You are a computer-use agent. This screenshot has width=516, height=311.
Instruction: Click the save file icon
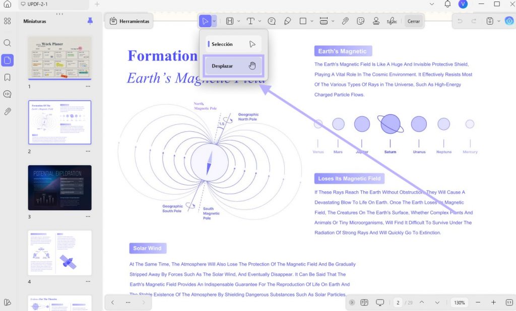[490, 21]
